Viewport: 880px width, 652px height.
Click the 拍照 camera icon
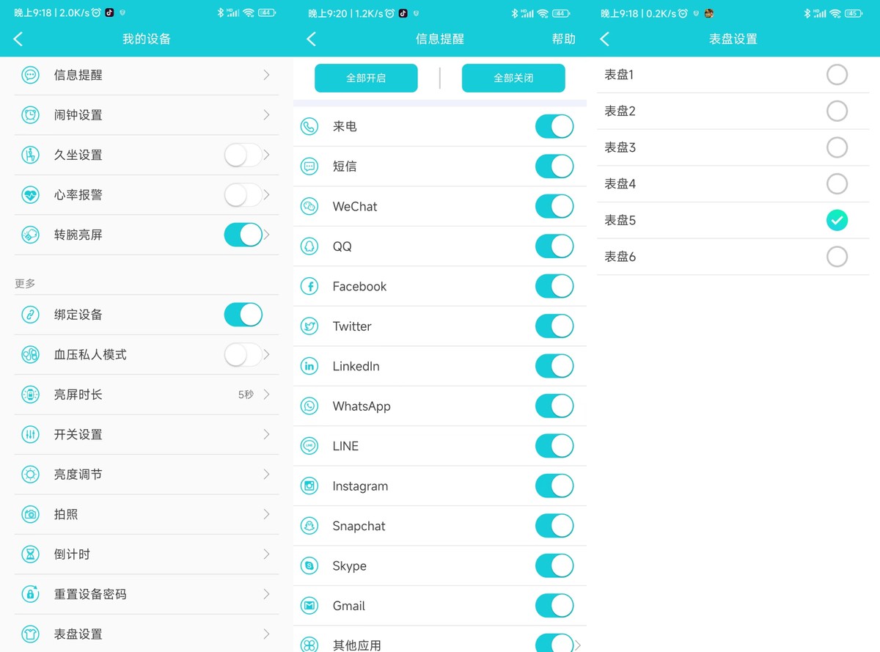point(29,514)
